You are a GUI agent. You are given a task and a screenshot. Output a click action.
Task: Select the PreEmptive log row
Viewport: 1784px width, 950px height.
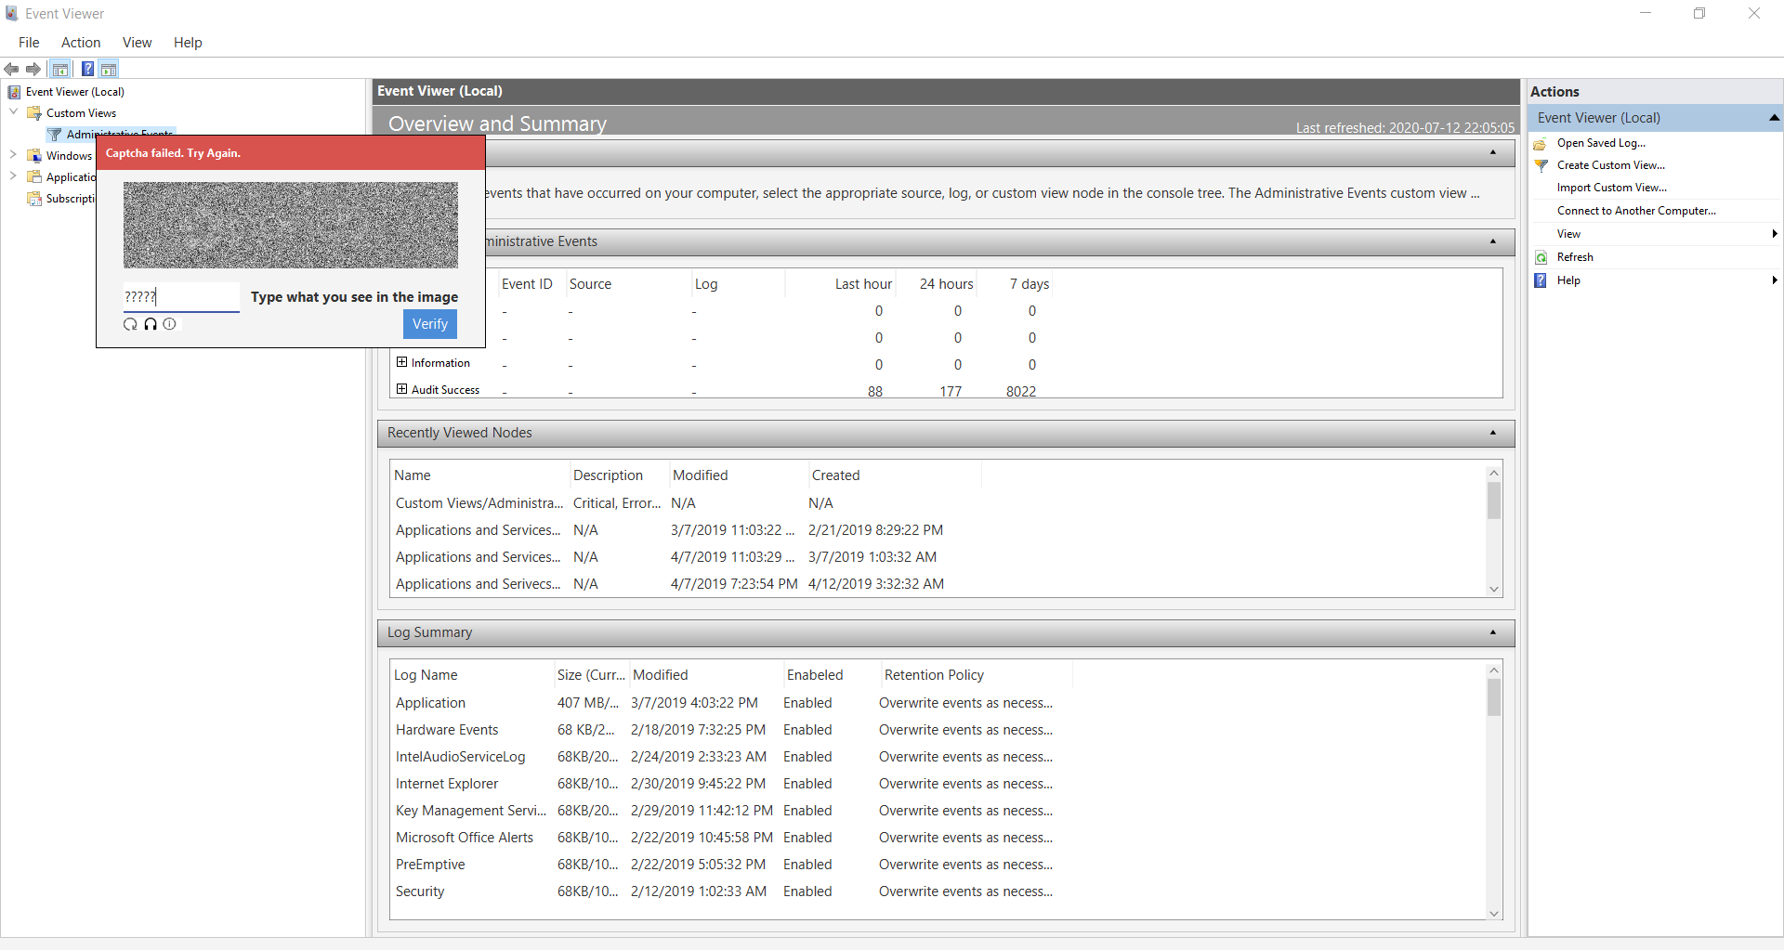click(x=725, y=865)
